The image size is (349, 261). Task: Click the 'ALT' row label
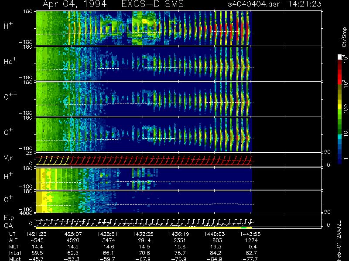click(x=14, y=241)
